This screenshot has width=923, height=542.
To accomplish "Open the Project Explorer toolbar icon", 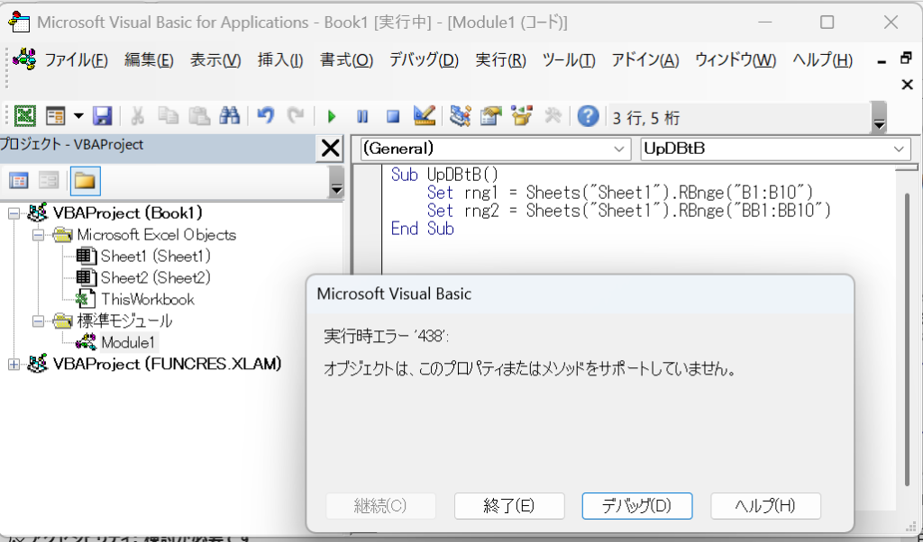I will click(460, 116).
